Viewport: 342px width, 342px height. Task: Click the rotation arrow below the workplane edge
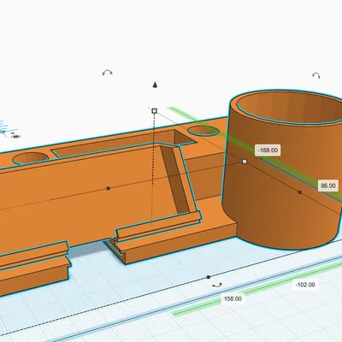(217, 285)
